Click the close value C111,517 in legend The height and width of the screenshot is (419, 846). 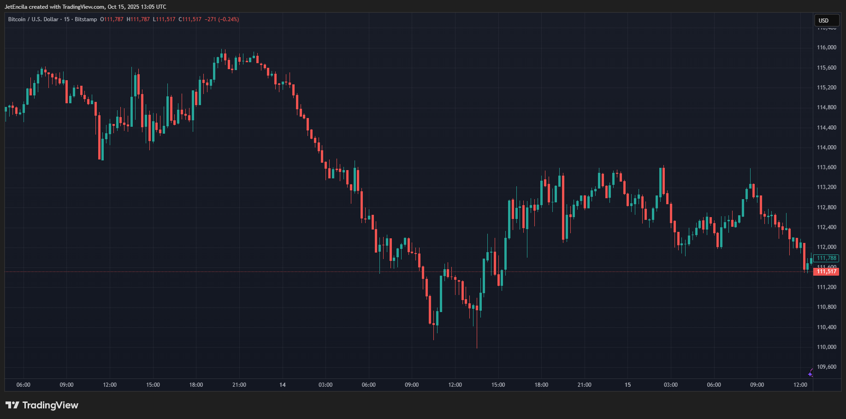(x=190, y=19)
